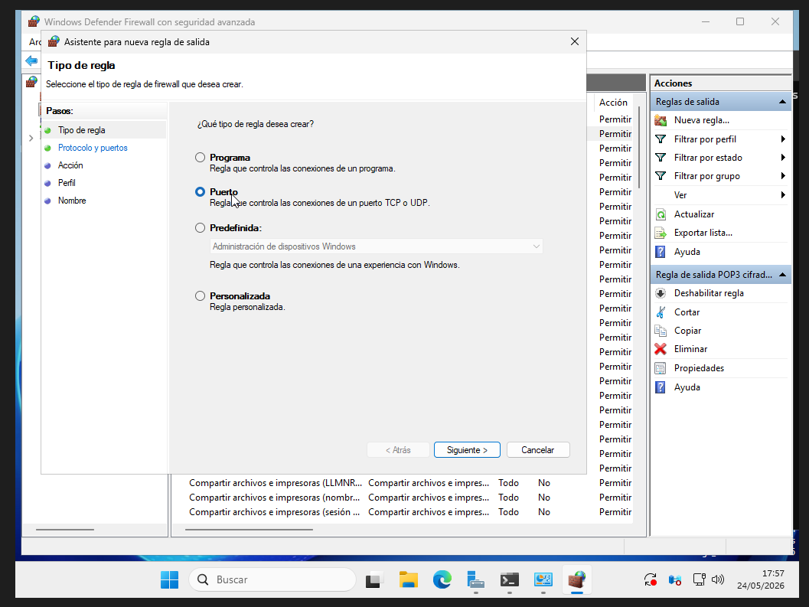Screen dimensions: 809x607
Task: Click the Exportar lista icon
Action: point(661,233)
